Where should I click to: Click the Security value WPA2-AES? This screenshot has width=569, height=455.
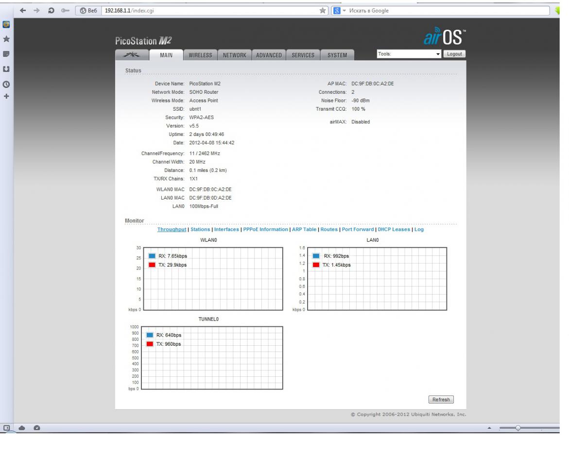[201, 118]
